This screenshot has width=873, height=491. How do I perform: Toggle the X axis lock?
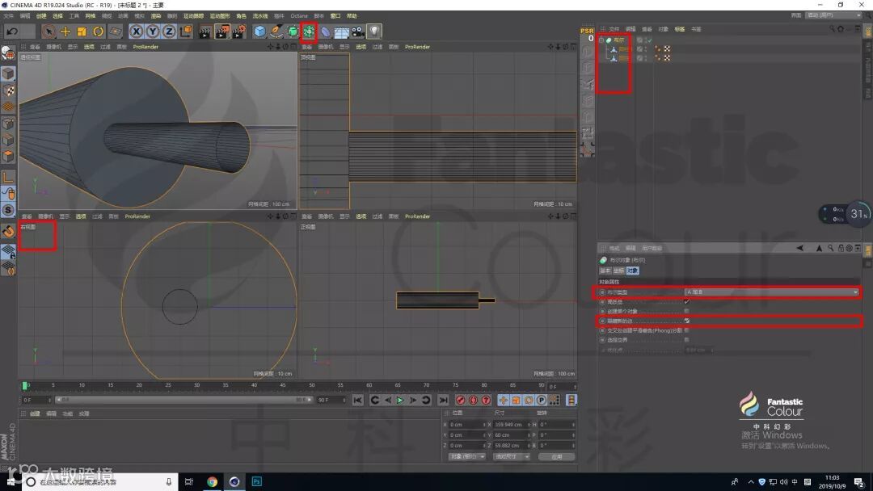(x=136, y=31)
